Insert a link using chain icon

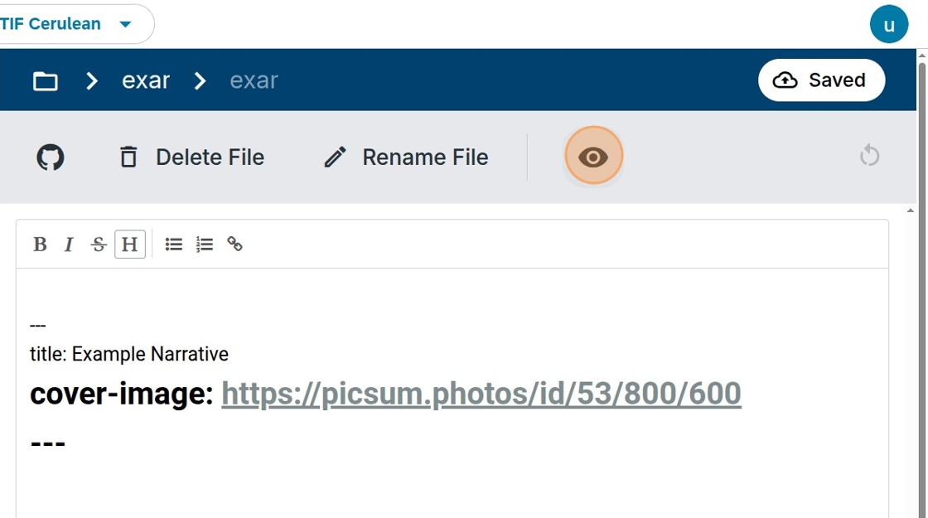(x=235, y=244)
